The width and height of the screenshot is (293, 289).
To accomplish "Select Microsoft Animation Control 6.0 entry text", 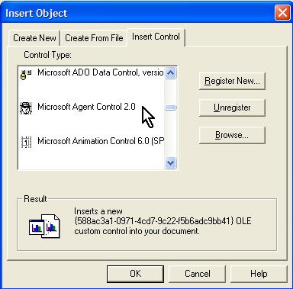I will (x=101, y=141).
